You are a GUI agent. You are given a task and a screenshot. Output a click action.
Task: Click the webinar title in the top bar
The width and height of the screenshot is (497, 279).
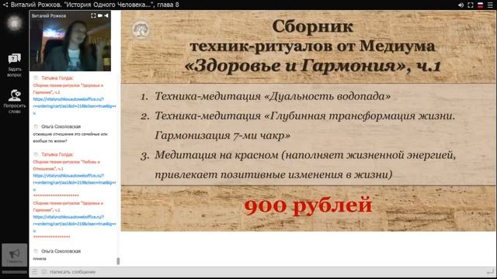point(95,5)
